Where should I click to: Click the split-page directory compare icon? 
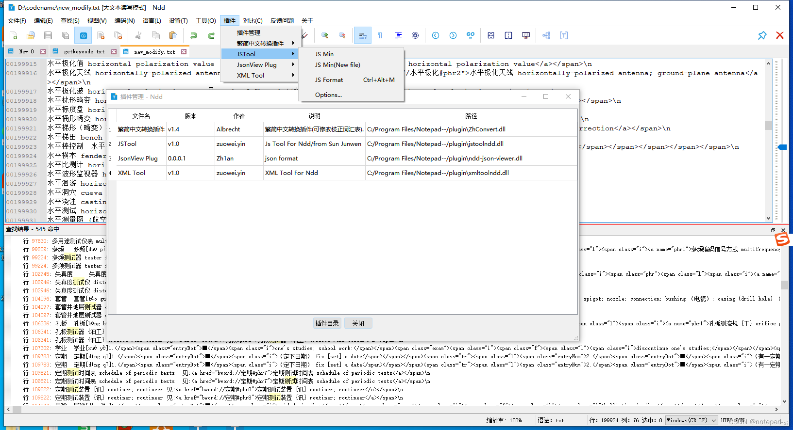tap(508, 35)
